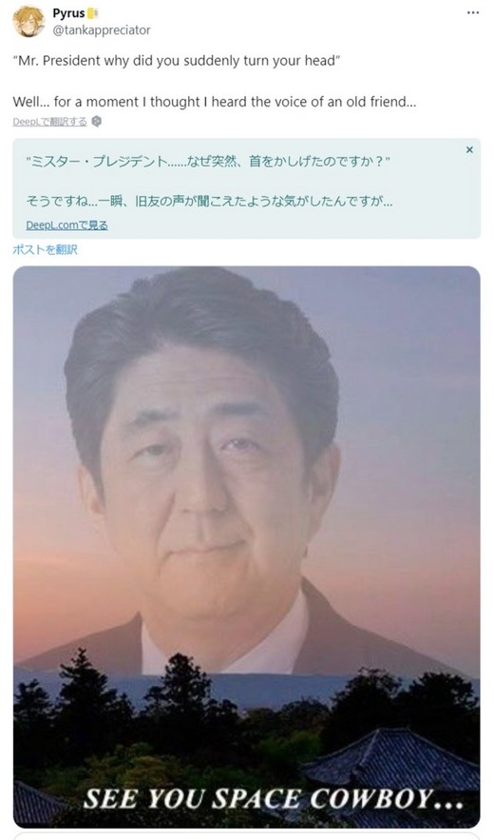Close the DeepL translation box
The height and width of the screenshot is (840, 494).
click(469, 149)
